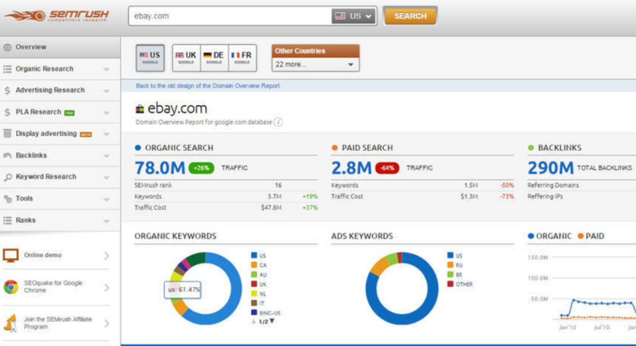The height and width of the screenshot is (346, 636).
Task: Open Advertising Research menu item
Action: (60, 91)
